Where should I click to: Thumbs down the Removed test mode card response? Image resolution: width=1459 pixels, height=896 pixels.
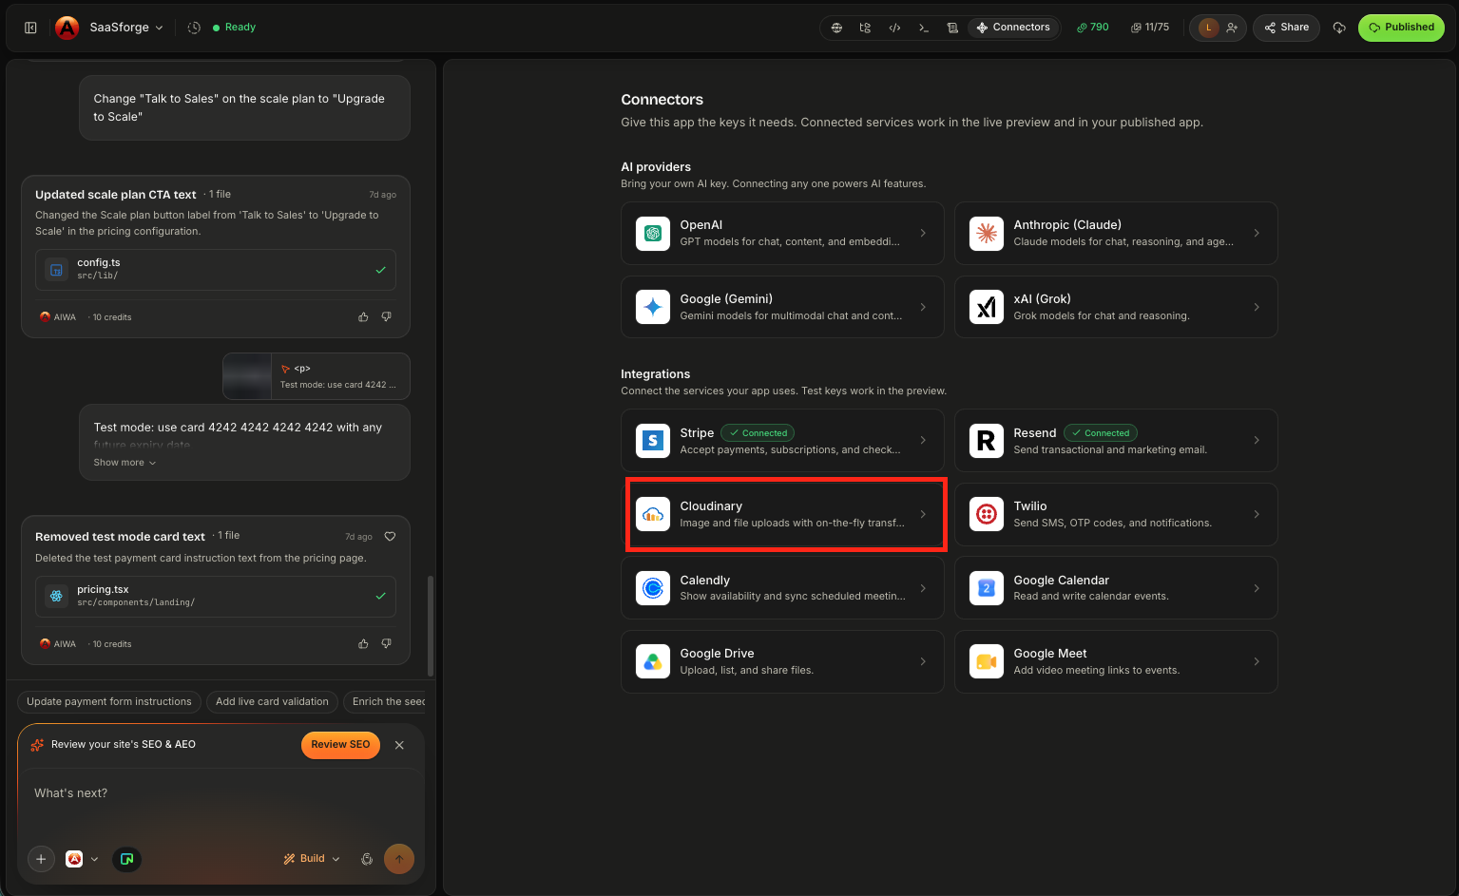pyautogui.click(x=386, y=644)
